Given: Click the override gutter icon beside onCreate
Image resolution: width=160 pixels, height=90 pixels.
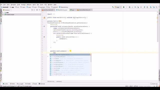Looking at the screenshot, I should click(x=44, y=26).
